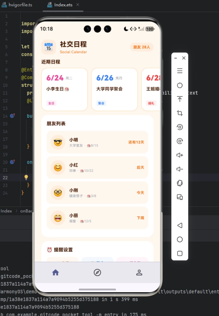Switch to the Index.ets editor tab
Viewport: 219px width, 316px height.
(x=61, y=5)
